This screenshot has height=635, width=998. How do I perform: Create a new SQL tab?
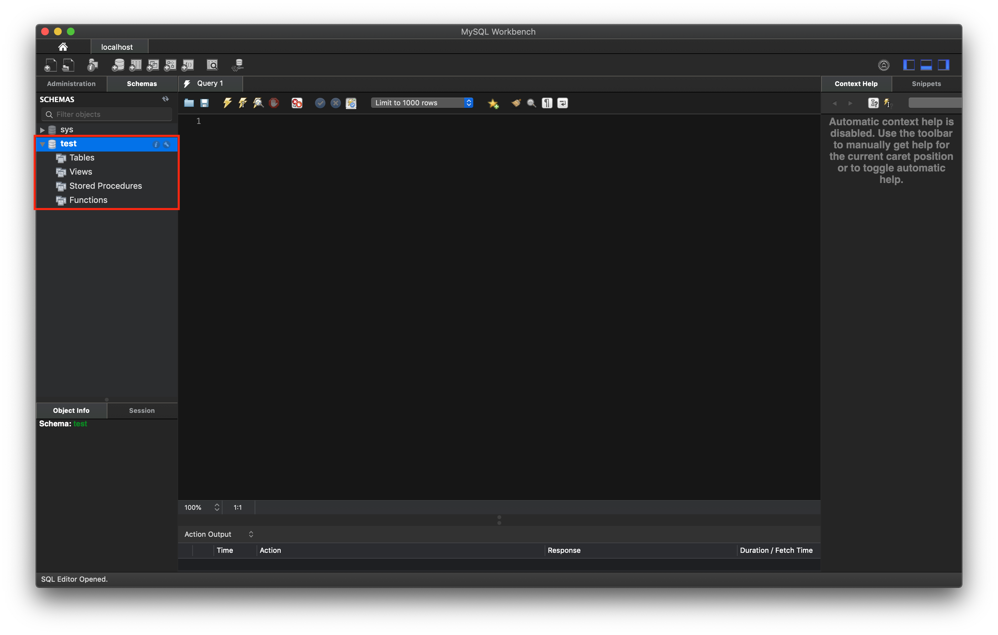coord(50,65)
